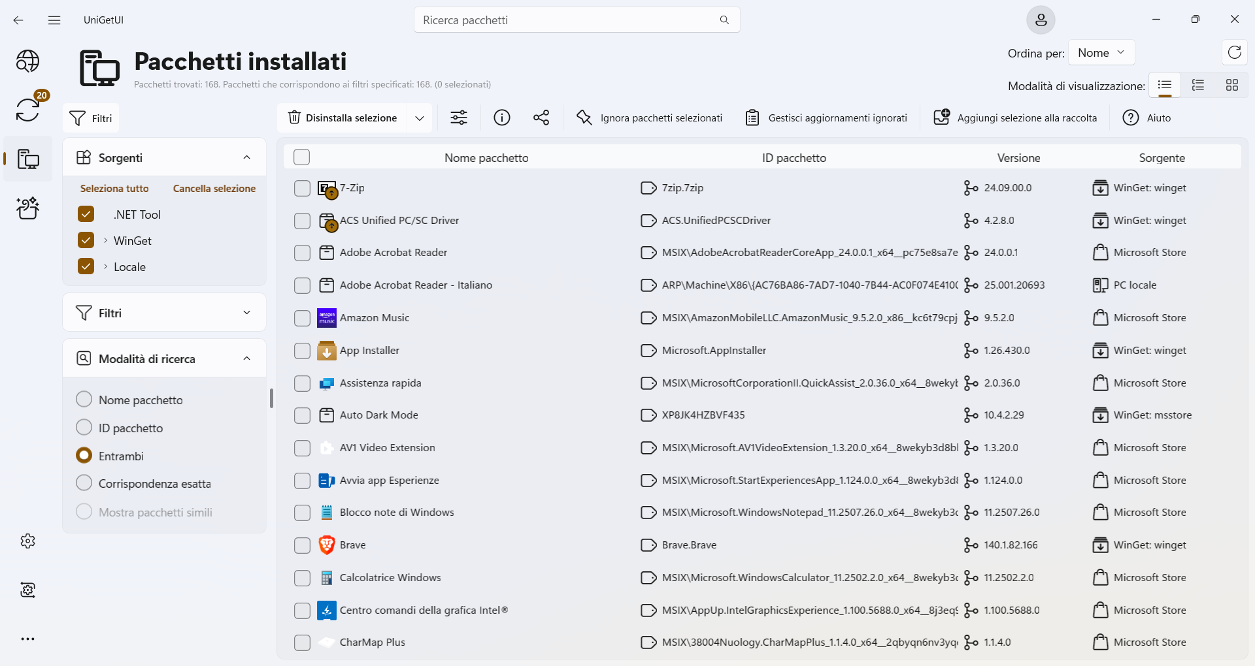1255x666 pixels.
Task: Reload packages with refresh icon
Action: coord(1234,52)
